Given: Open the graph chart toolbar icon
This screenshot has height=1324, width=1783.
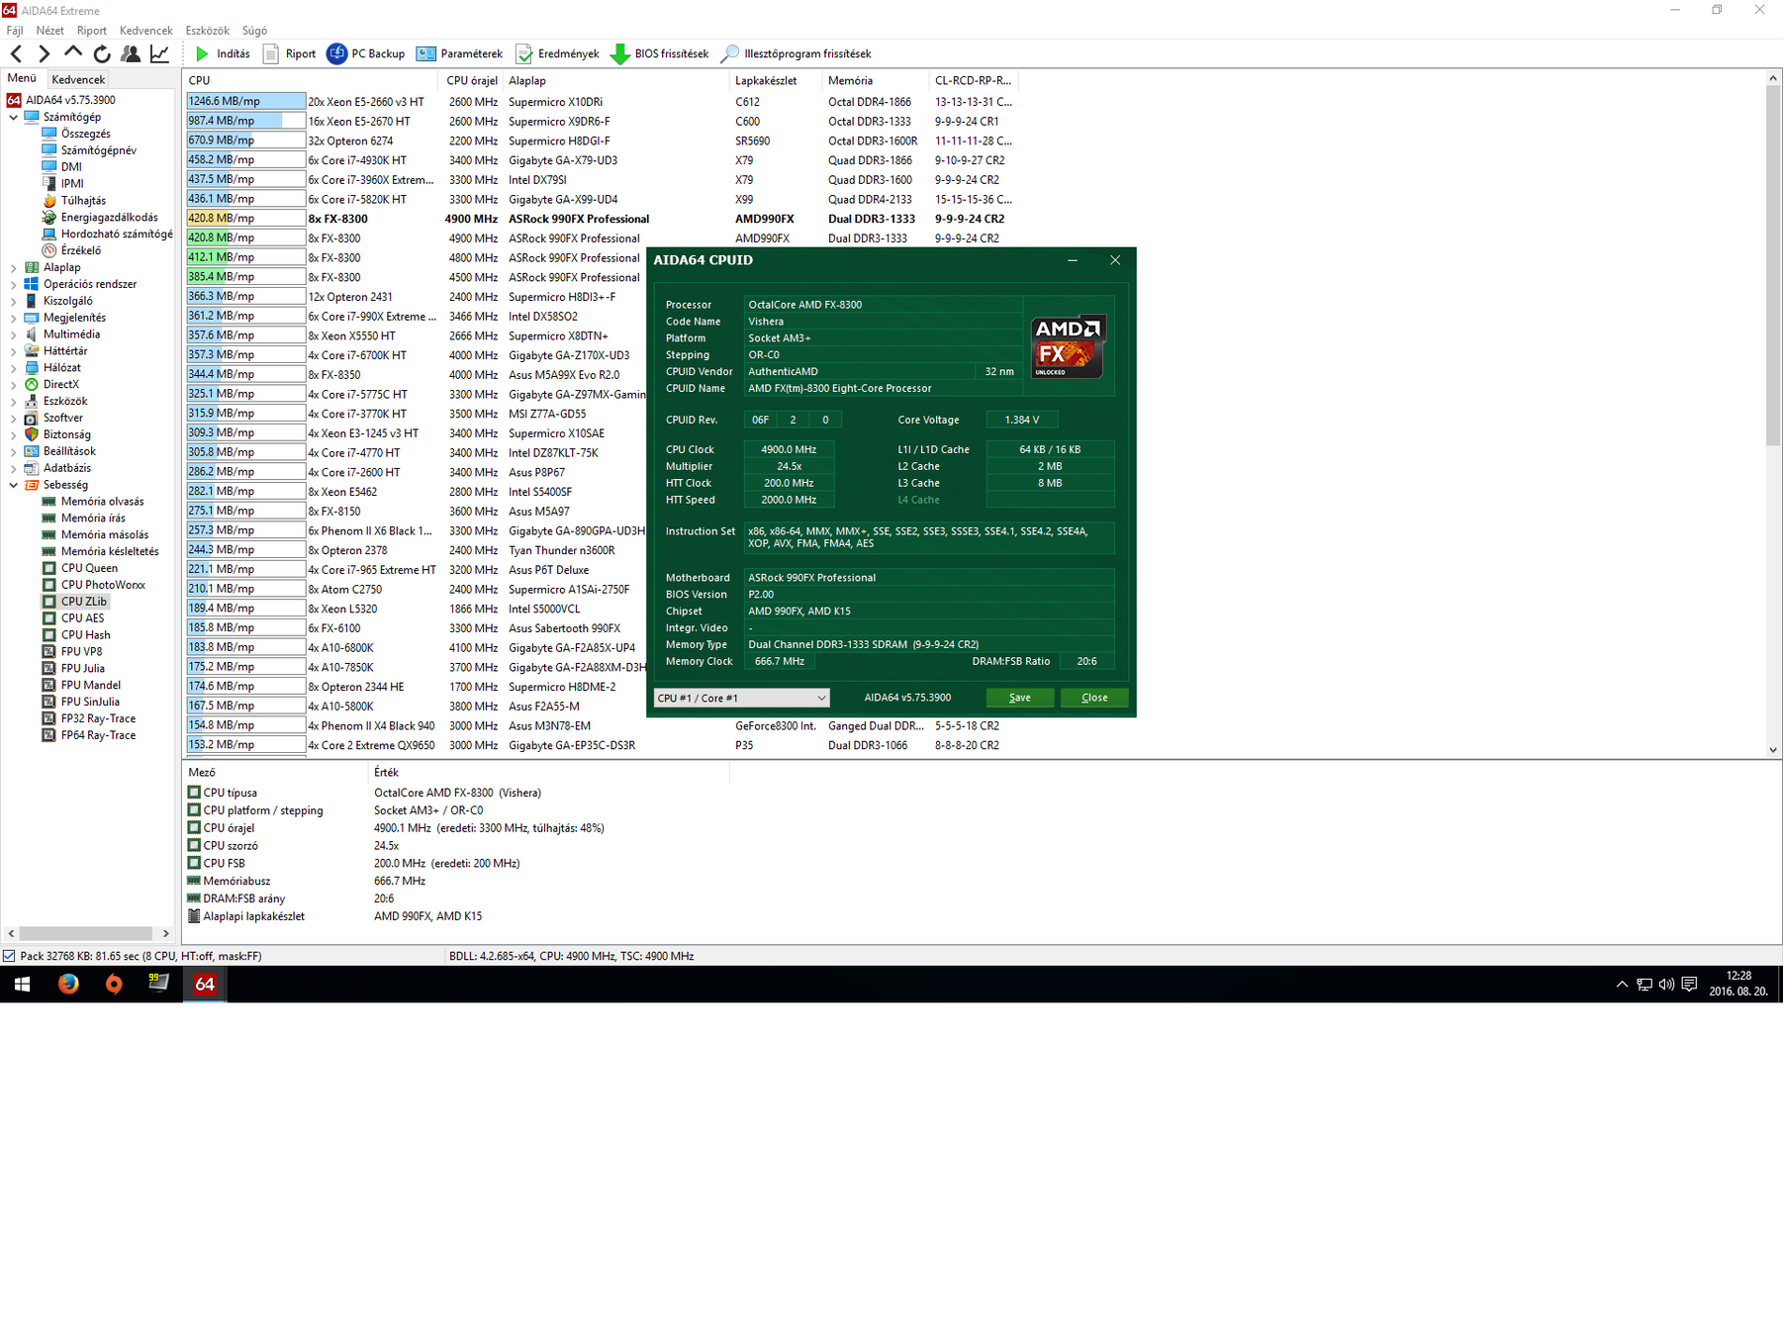Looking at the screenshot, I should (x=158, y=53).
